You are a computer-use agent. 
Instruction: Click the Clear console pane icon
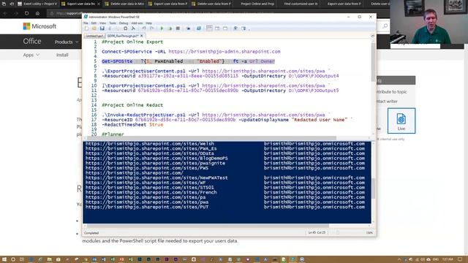coord(133,28)
